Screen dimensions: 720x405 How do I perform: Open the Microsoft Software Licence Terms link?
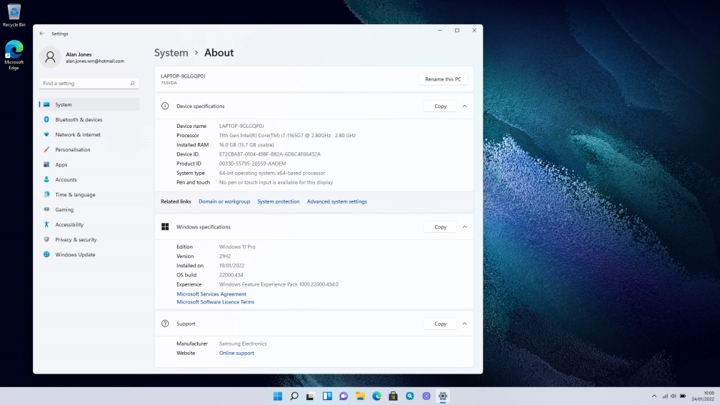pos(216,302)
